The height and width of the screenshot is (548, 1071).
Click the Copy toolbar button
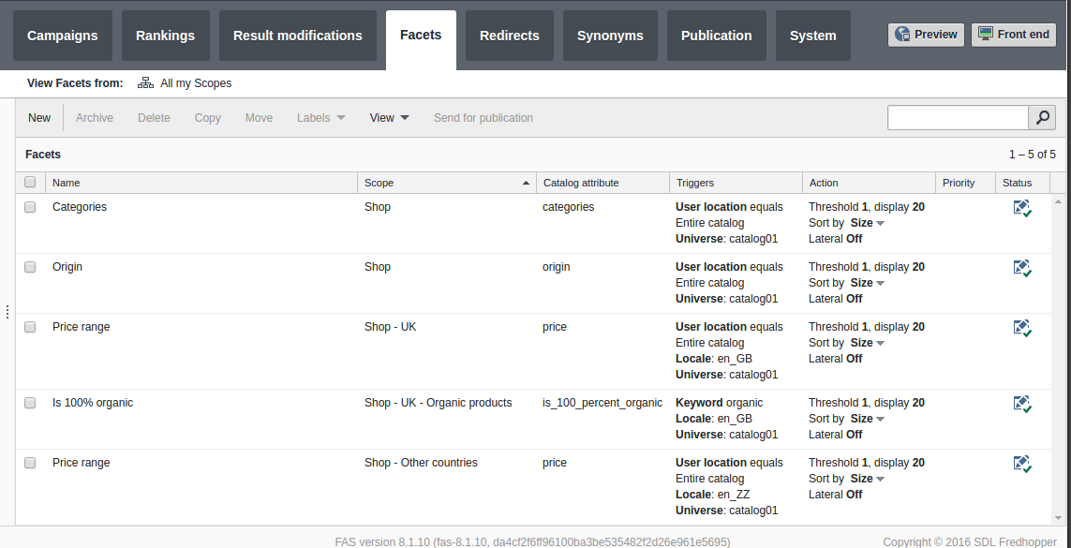tap(208, 117)
